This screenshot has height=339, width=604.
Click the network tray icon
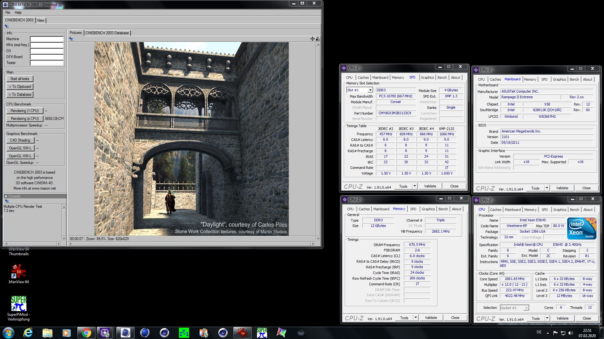pos(563,333)
